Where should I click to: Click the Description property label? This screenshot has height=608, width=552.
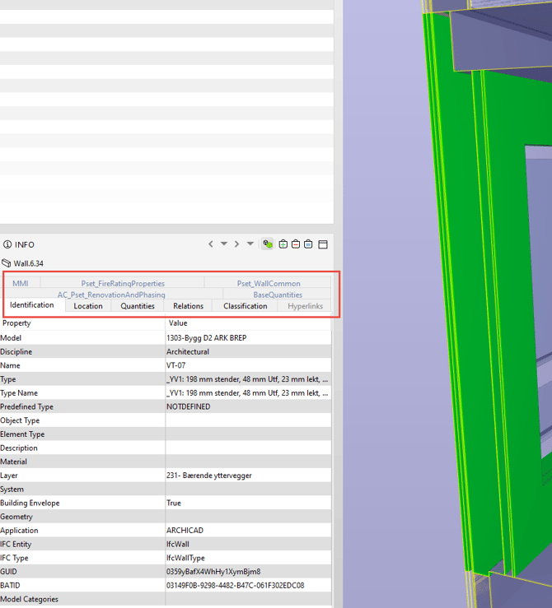point(19,448)
